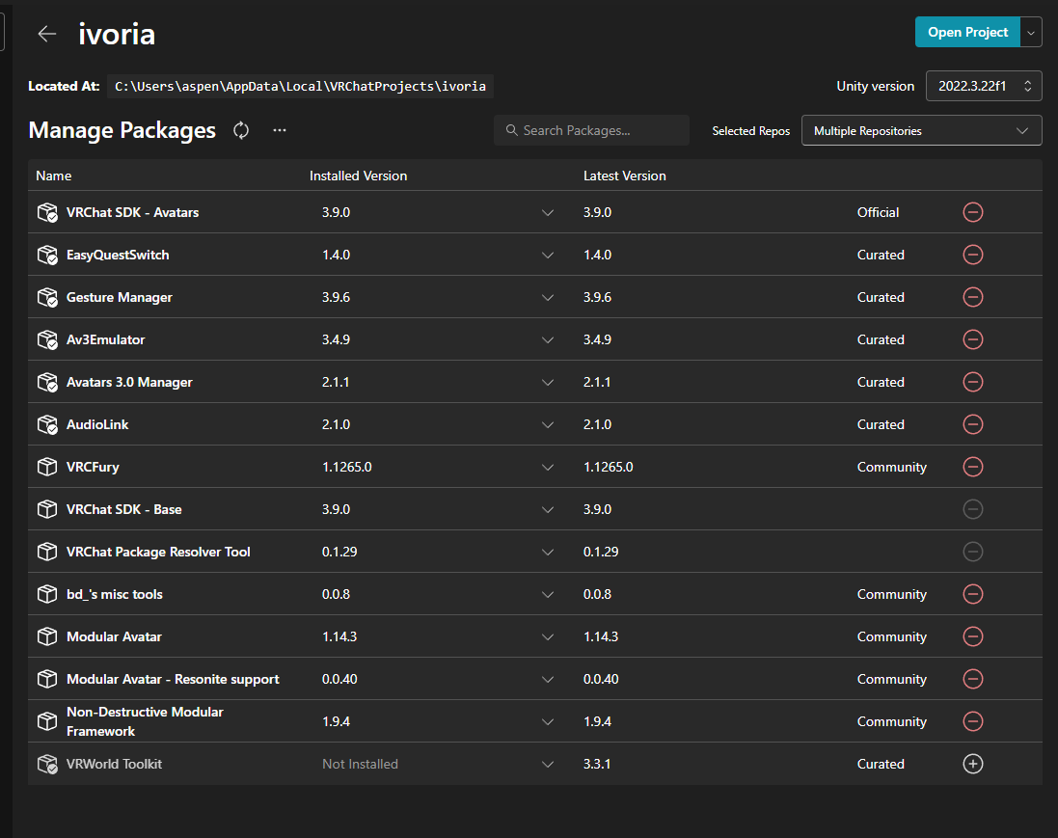Click the Official label for VRChat SDK - Avatars

point(878,212)
